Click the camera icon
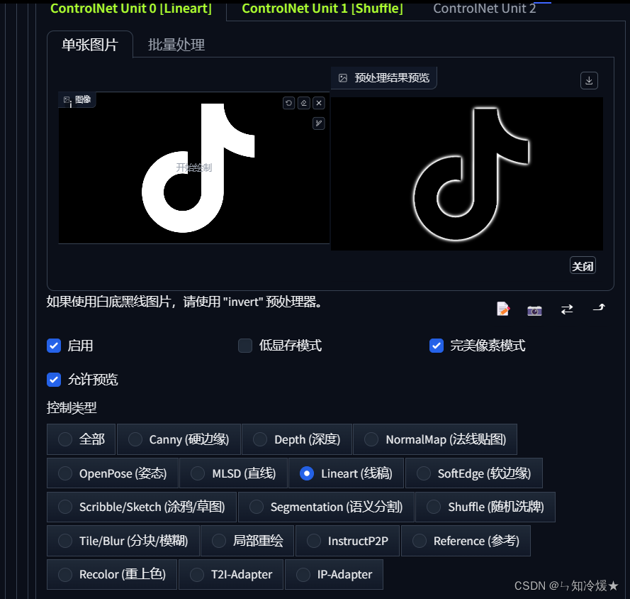The height and width of the screenshot is (599, 630). (534, 310)
